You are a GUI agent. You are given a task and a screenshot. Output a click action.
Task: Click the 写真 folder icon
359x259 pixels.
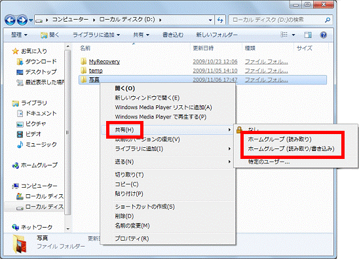(x=84, y=80)
